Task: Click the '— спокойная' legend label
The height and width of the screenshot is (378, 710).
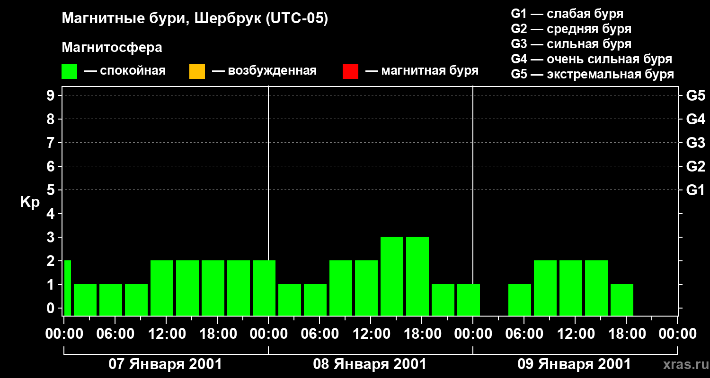Action: 125,71
